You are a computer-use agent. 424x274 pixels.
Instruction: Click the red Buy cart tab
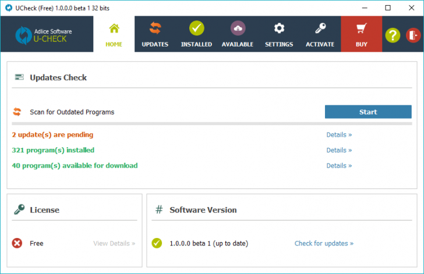pos(361,34)
